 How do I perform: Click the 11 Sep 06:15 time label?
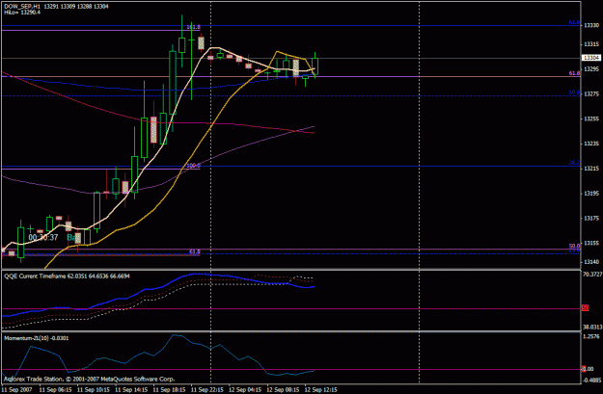click(x=55, y=390)
